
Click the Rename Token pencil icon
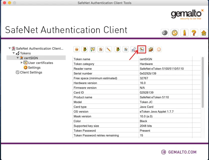[x=109, y=49]
